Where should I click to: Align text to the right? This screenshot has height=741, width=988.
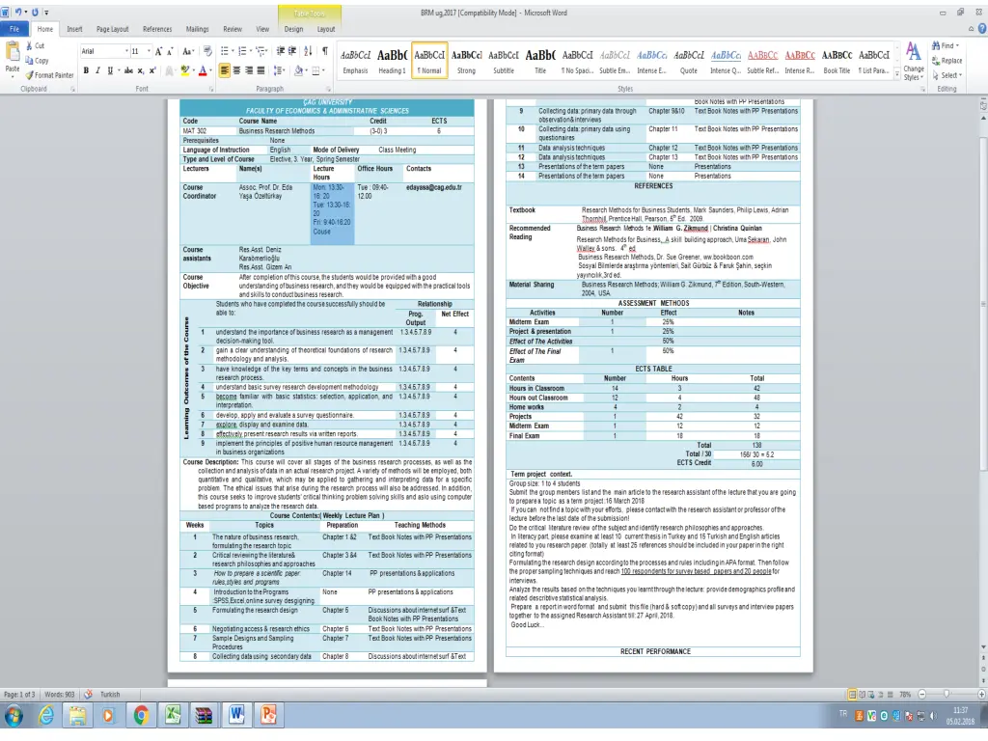pos(249,70)
